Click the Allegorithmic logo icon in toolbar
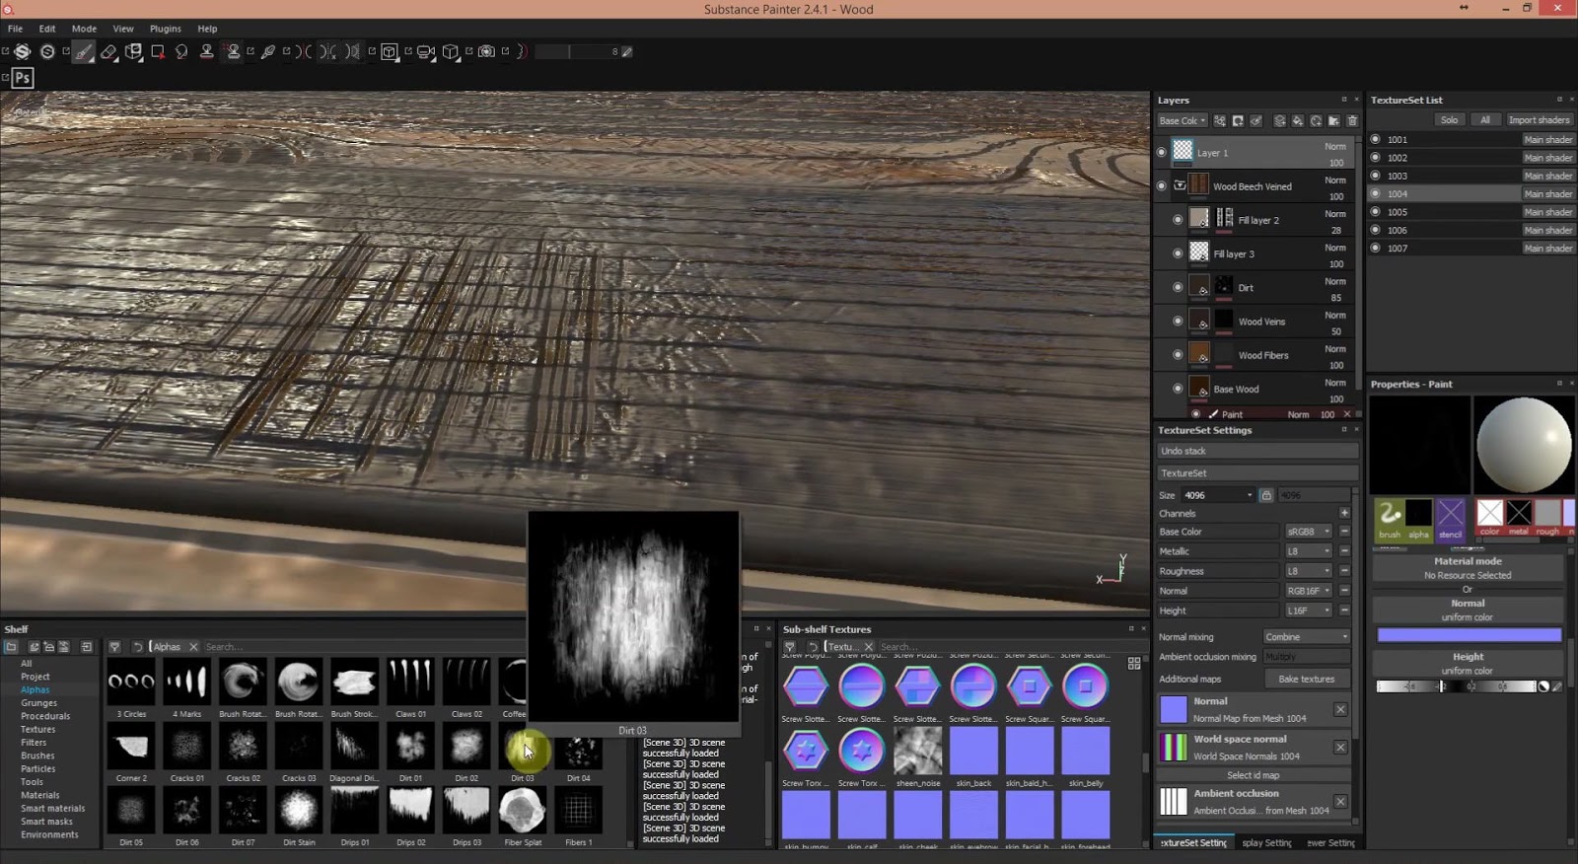Screen dimensions: 1578x864 click(x=23, y=52)
